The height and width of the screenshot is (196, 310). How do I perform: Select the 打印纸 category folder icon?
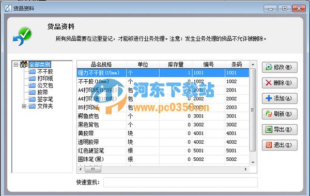pos(32,79)
